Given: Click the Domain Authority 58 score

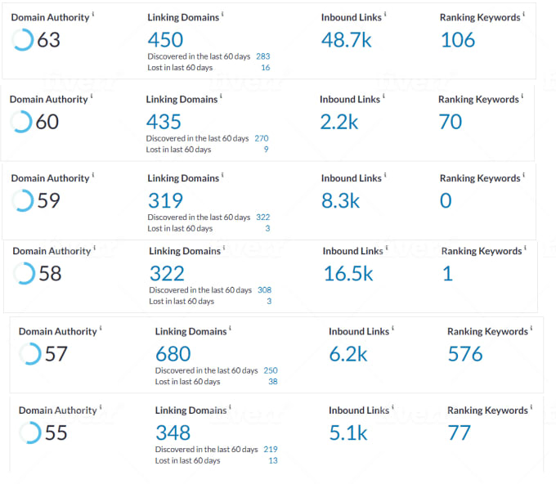Looking at the screenshot, I should click(50, 274).
